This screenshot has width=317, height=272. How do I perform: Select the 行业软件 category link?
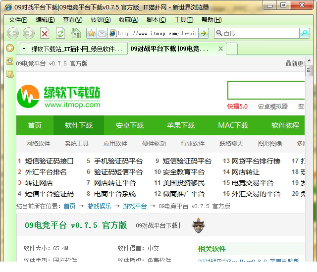click(x=193, y=144)
